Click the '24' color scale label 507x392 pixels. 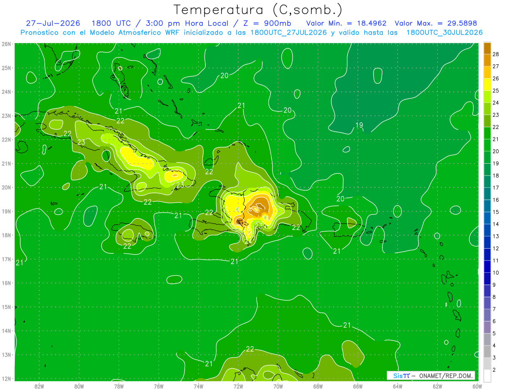[x=496, y=103]
